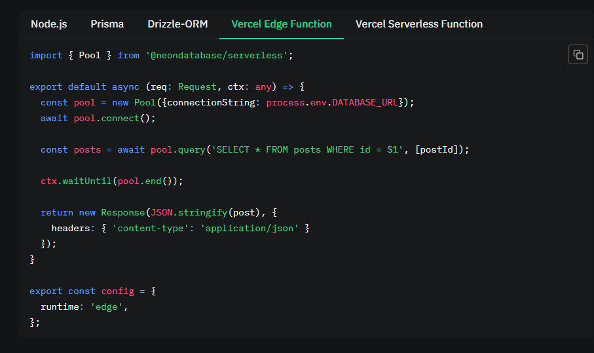Viewport: 594px width, 353px height.
Task: Copy the code snippet to clipboard
Action: pyautogui.click(x=578, y=54)
